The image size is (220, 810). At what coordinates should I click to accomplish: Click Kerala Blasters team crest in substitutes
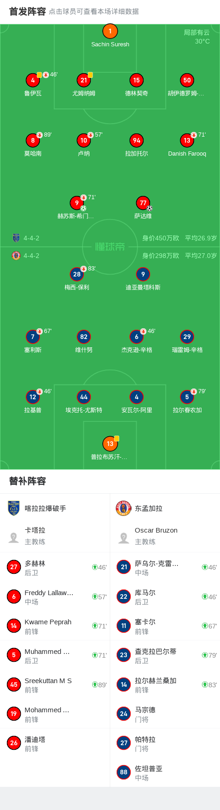tap(14, 508)
